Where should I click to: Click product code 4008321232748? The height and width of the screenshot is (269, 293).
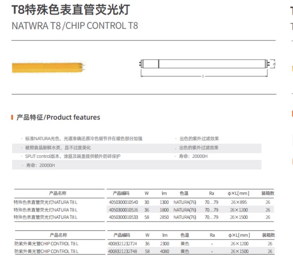point(123,251)
